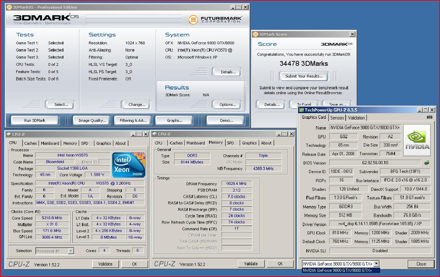The height and width of the screenshot is (277, 440).
Task: Switch to Caches tab in left CPU-Z
Action: (x=30, y=143)
